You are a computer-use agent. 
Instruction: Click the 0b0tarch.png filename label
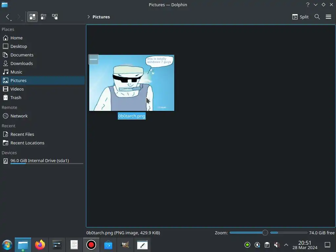132,116
